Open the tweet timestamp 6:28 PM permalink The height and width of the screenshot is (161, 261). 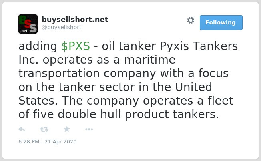pyautogui.click(x=48, y=141)
